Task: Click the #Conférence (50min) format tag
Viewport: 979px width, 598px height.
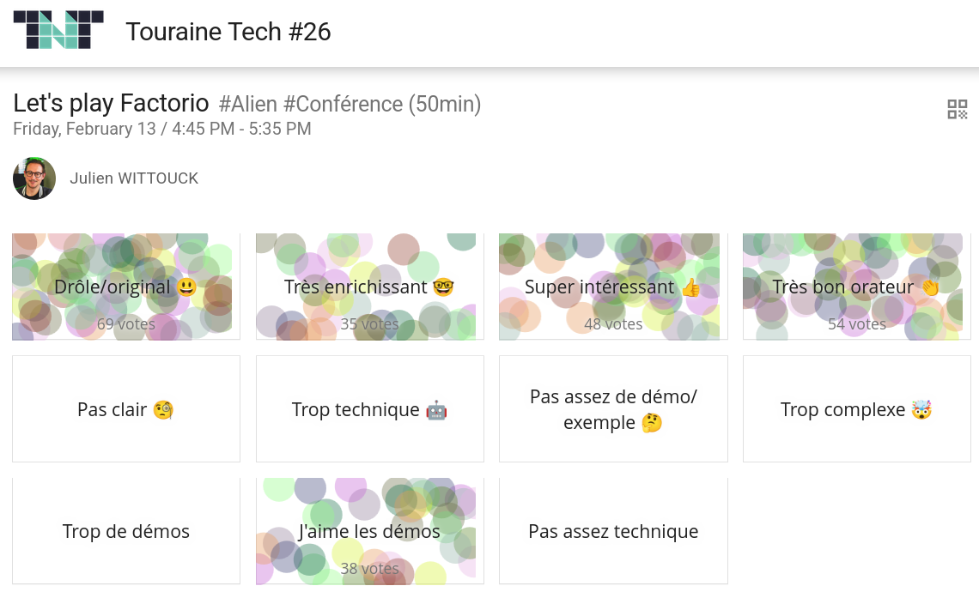Action: point(382,105)
